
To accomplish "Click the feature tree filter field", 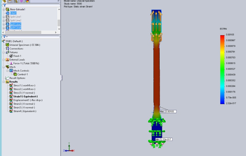I will [x=31, y=5].
